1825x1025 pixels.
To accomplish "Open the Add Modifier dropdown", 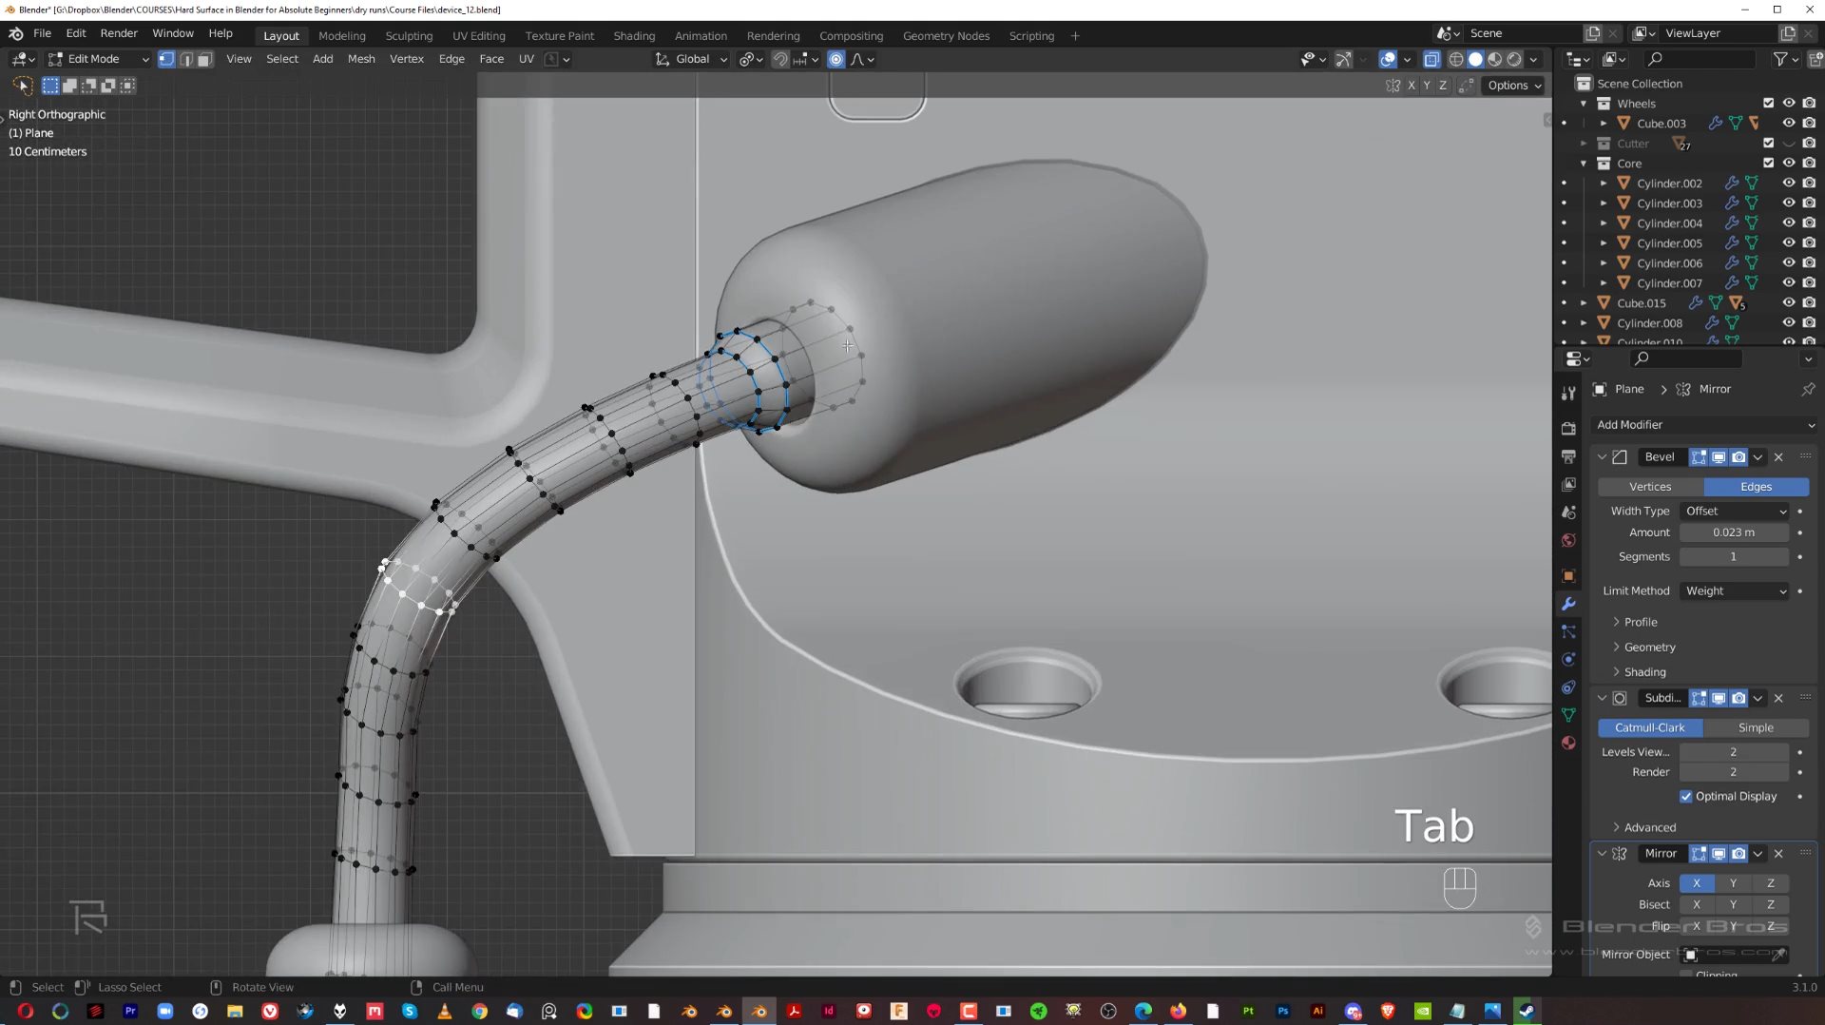I will [1704, 424].
